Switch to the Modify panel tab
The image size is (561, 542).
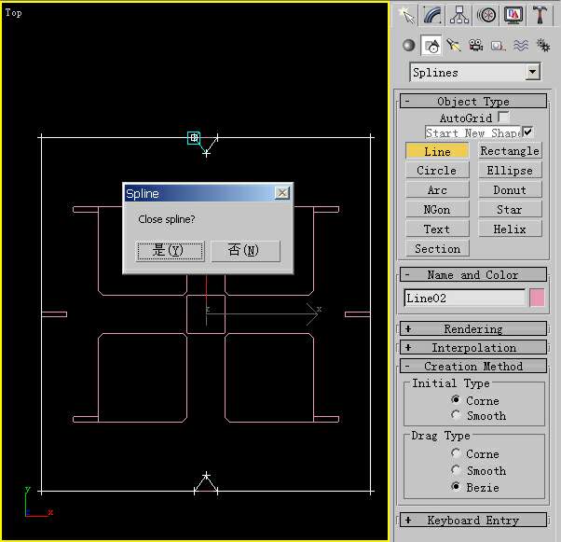tap(432, 15)
